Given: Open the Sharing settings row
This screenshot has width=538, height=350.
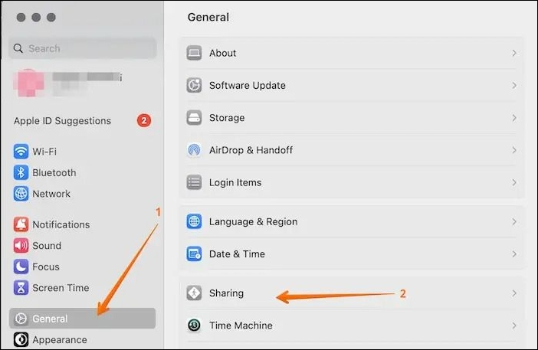Looking at the screenshot, I should [226, 293].
